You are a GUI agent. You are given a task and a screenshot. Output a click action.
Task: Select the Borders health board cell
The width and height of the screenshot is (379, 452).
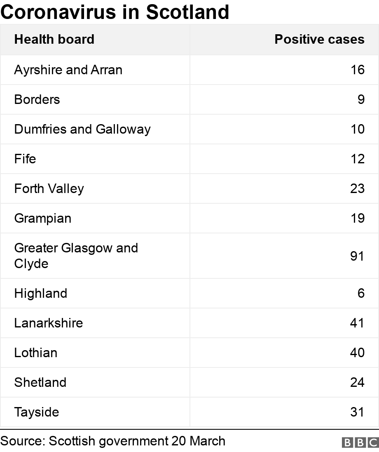click(x=37, y=99)
